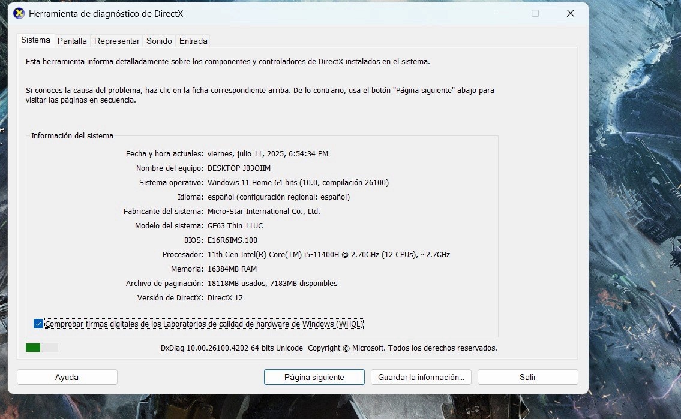The image size is (681, 419).
Task: Click Guardar la información button
Action: click(x=421, y=377)
